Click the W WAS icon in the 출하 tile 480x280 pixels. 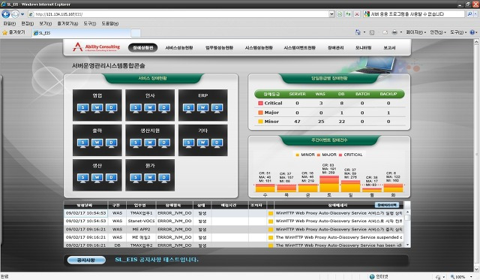97,143
